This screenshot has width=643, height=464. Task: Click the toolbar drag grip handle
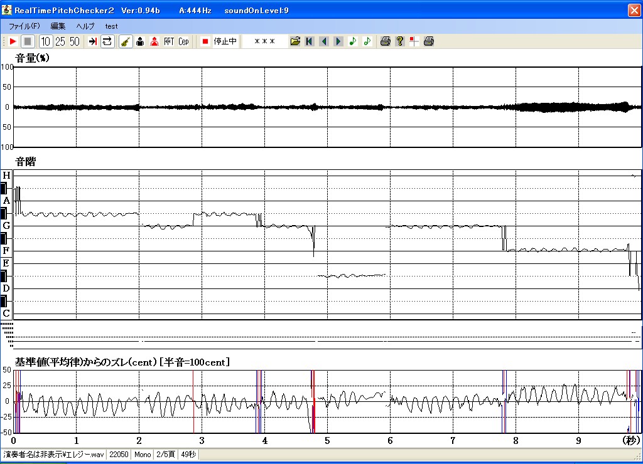4,41
